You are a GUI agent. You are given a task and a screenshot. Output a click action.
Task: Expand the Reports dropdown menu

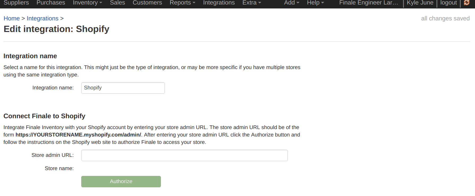tap(182, 3)
